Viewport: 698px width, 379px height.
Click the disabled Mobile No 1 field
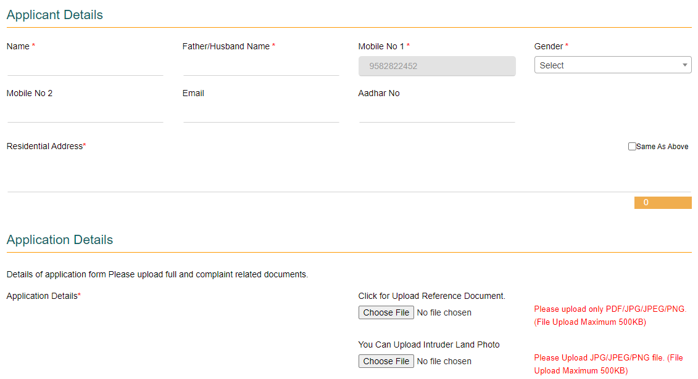(437, 66)
